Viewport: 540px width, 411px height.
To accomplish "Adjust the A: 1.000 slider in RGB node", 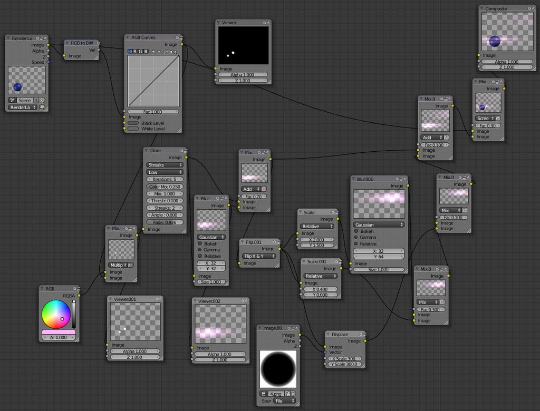I will 59,337.
